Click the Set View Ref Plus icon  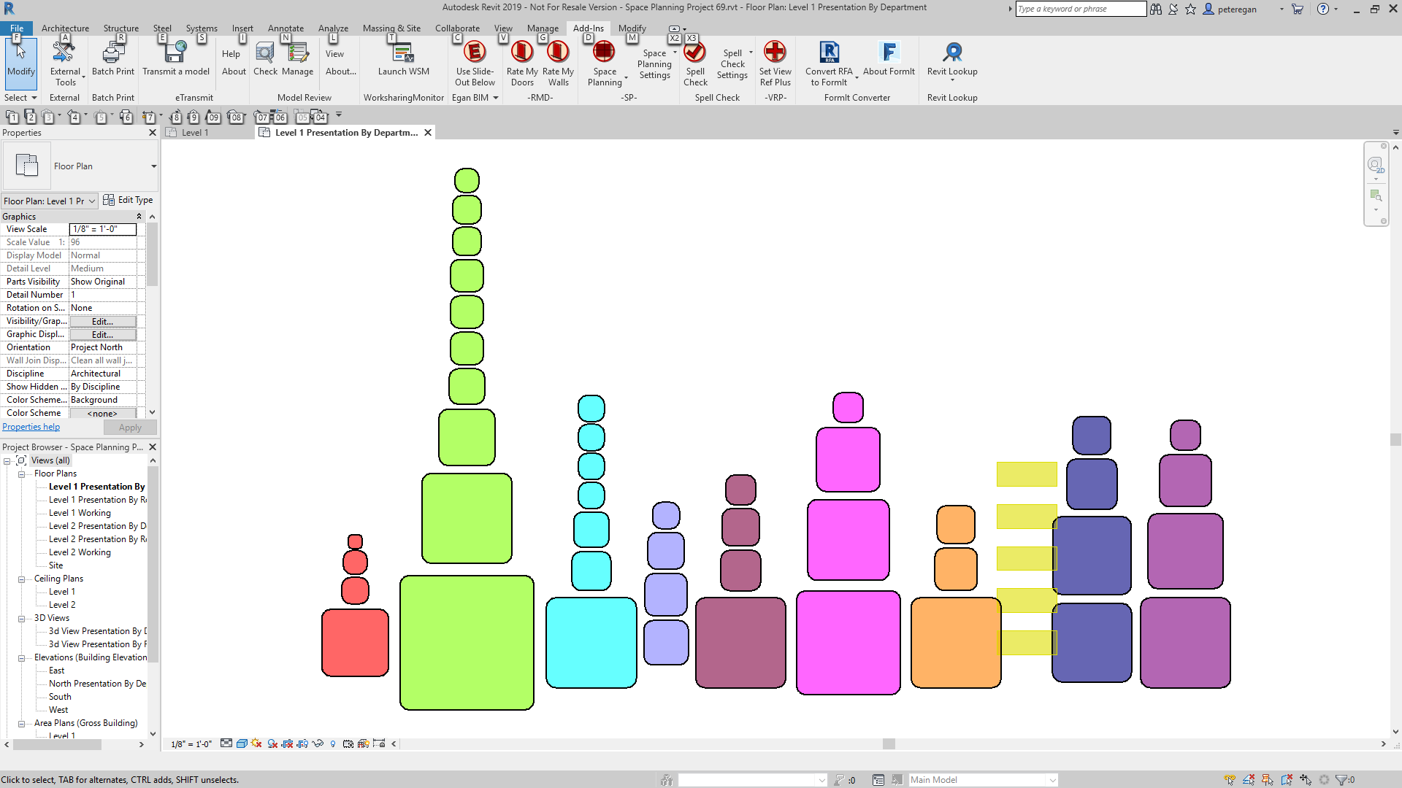tap(775, 53)
